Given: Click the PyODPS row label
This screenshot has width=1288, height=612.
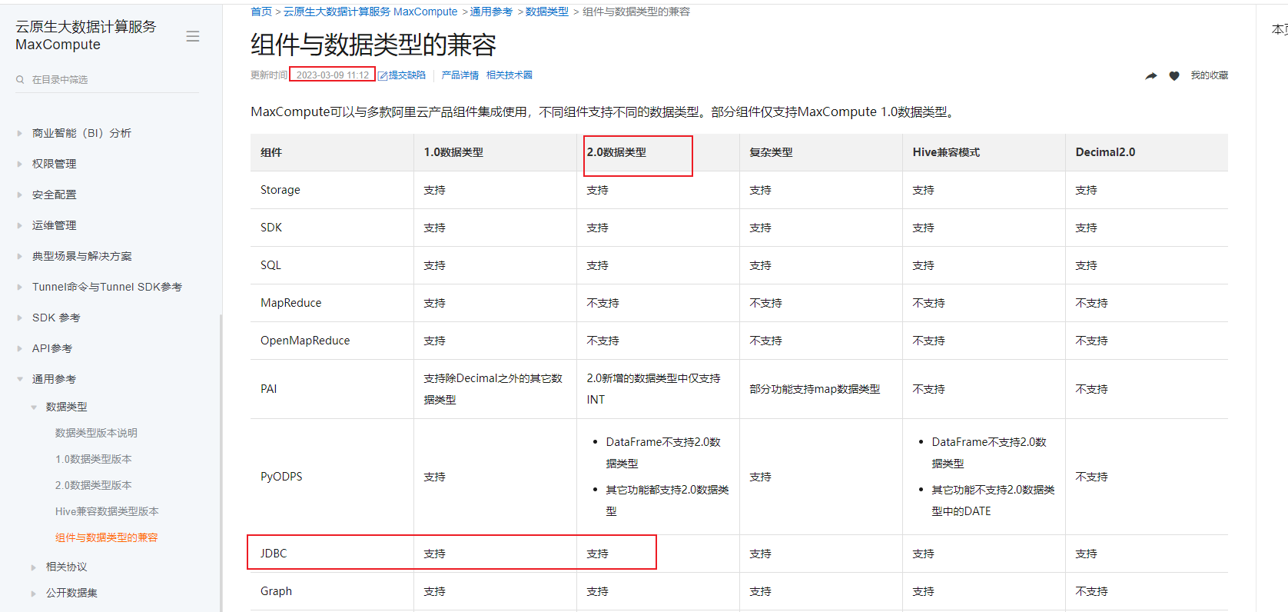Looking at the screenshot, I should click(x=281, y=477).
